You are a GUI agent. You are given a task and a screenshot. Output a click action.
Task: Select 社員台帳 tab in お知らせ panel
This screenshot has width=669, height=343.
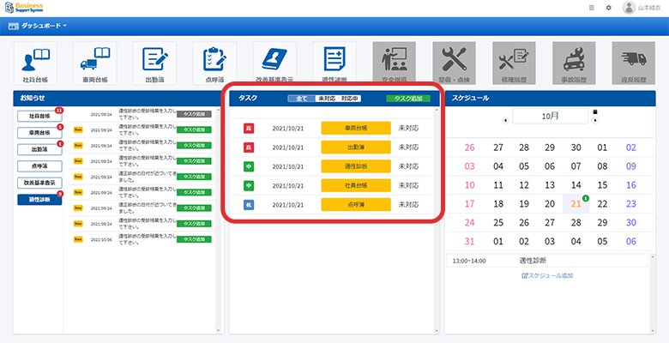(39, 115)
